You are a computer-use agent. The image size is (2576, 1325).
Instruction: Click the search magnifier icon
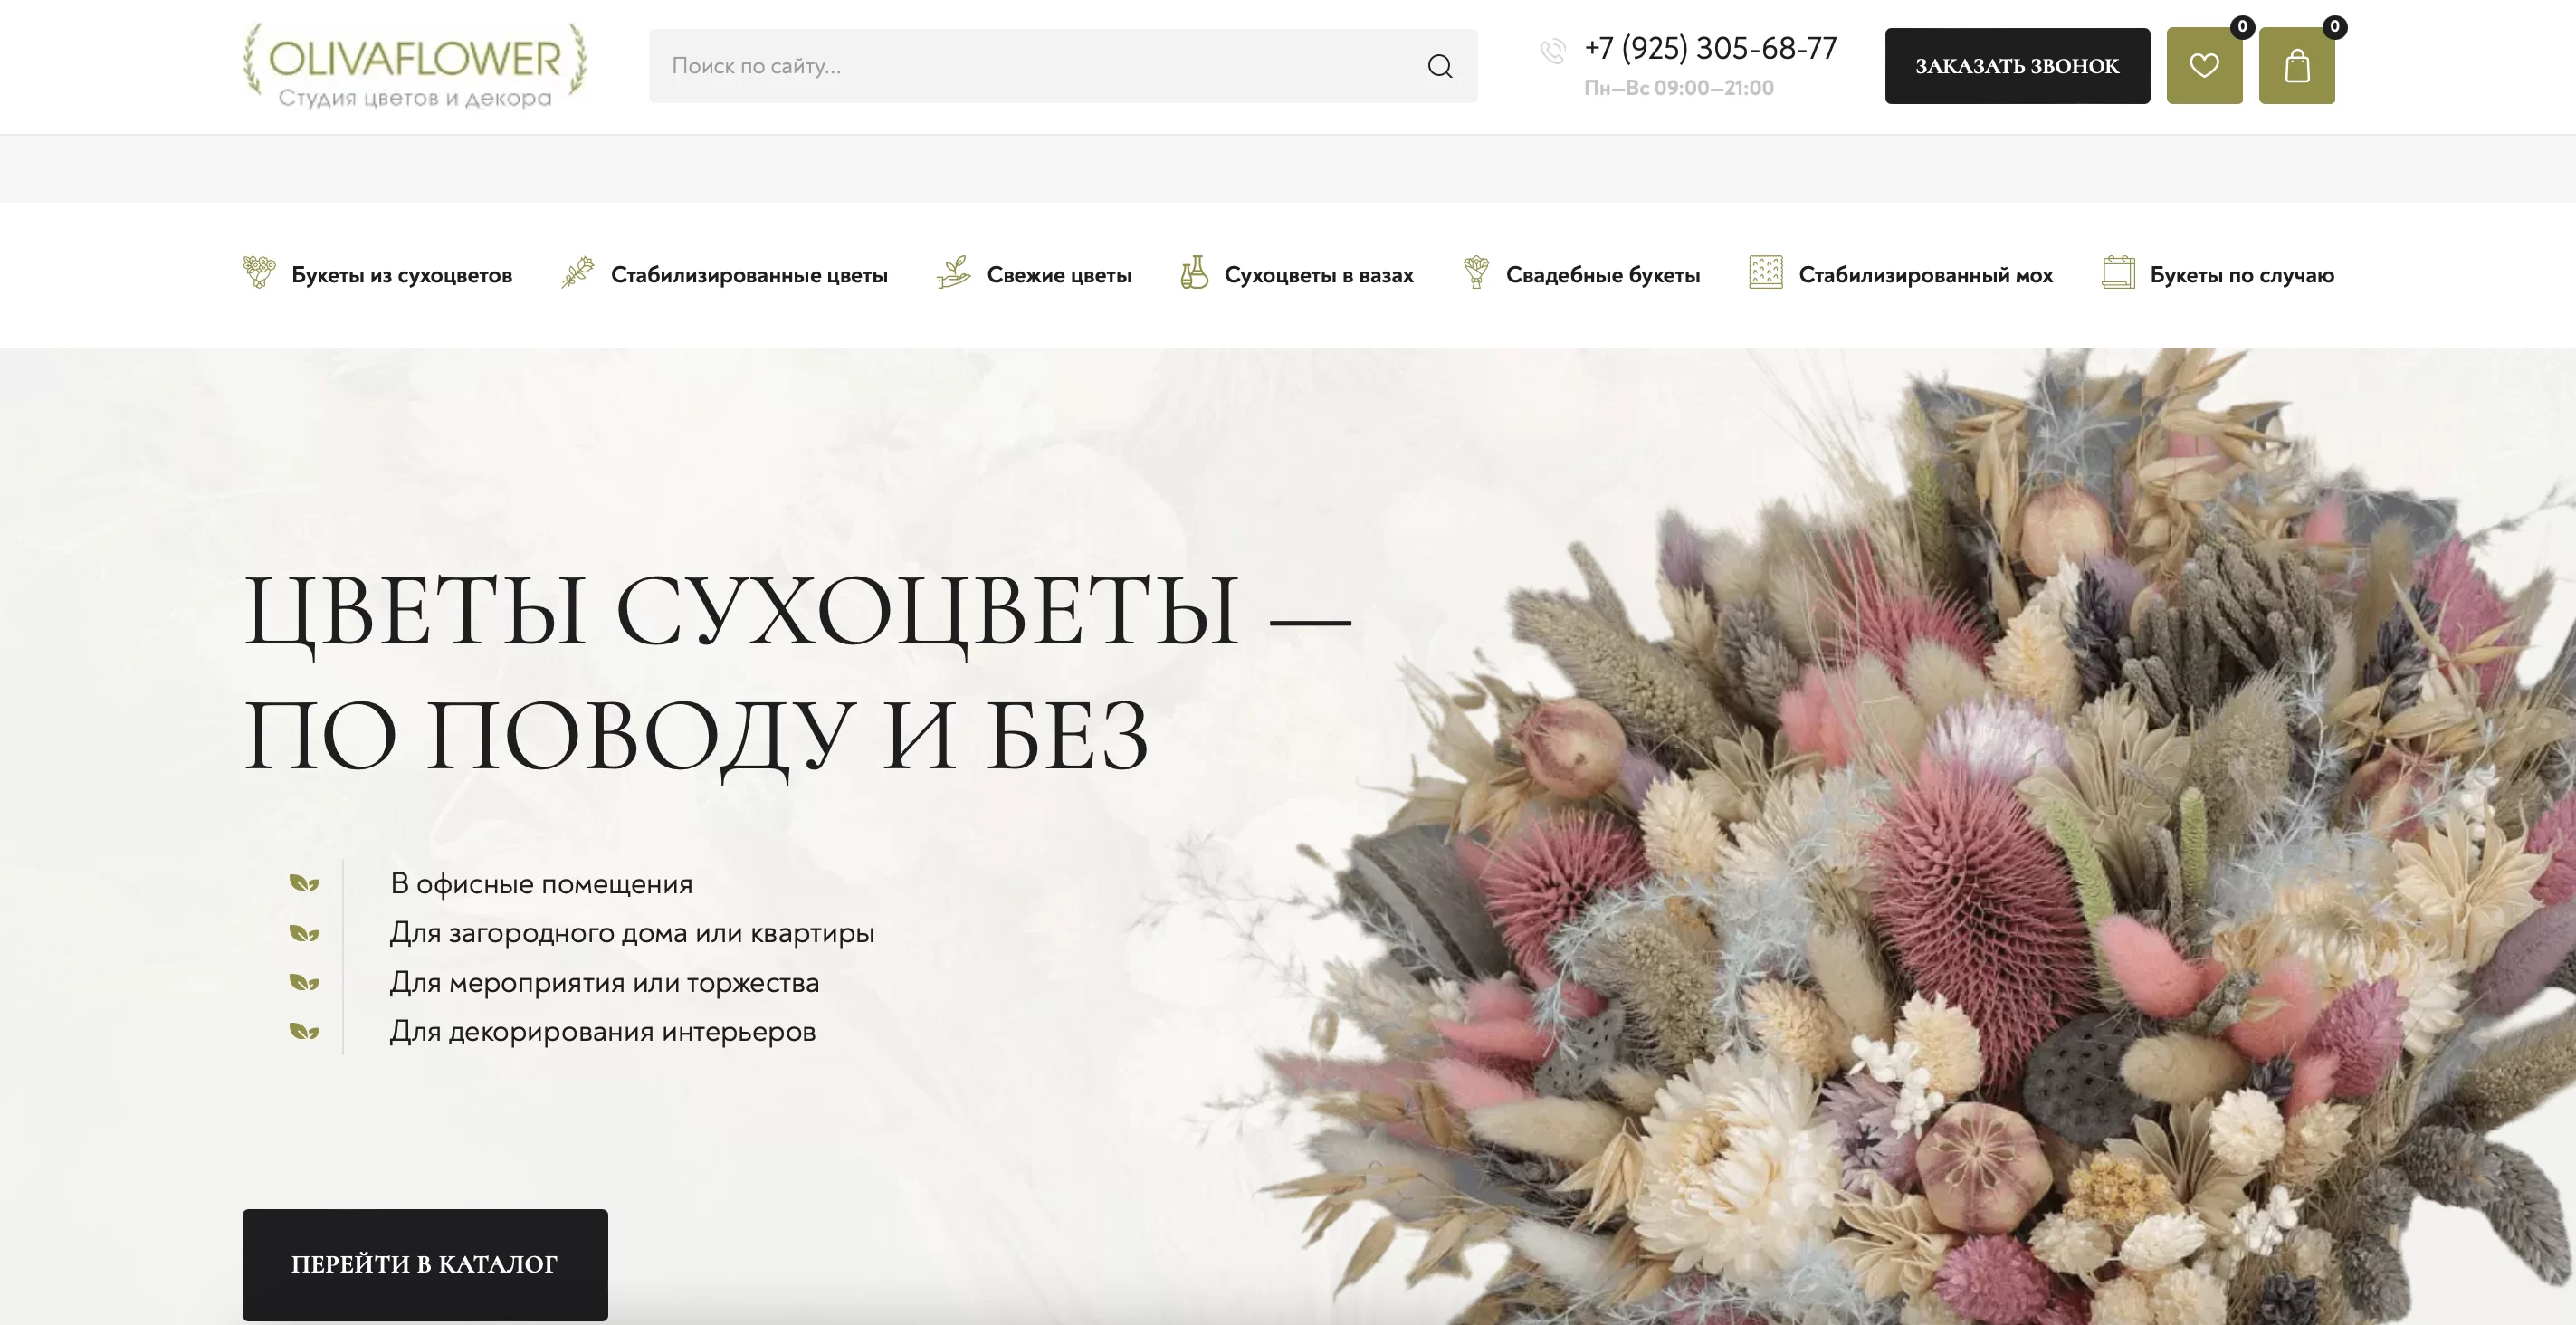[x=1440, y=66]
